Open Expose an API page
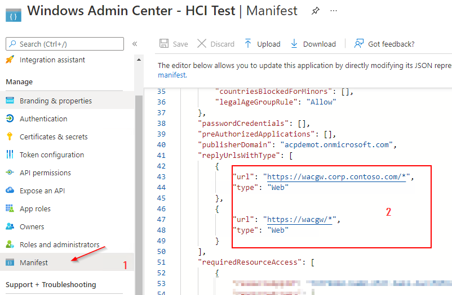452x295 pixels. (42, 190)
